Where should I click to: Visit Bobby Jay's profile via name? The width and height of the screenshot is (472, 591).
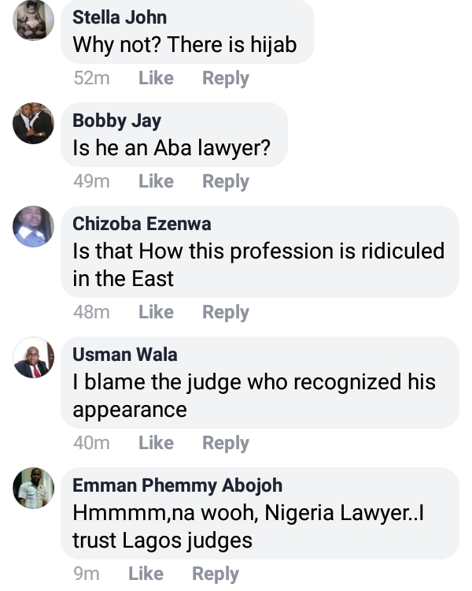coord(116,121)
